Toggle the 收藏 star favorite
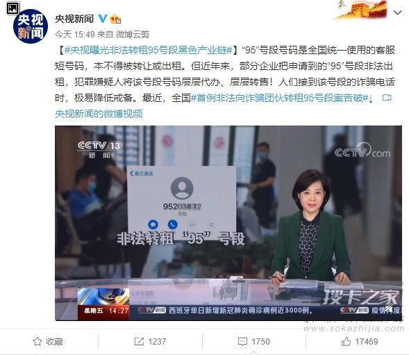The height and width of the screenshot is (355, 409). 37,341
